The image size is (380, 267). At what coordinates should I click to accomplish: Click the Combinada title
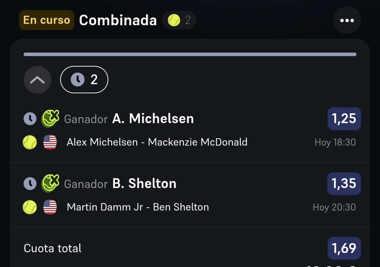118,20
